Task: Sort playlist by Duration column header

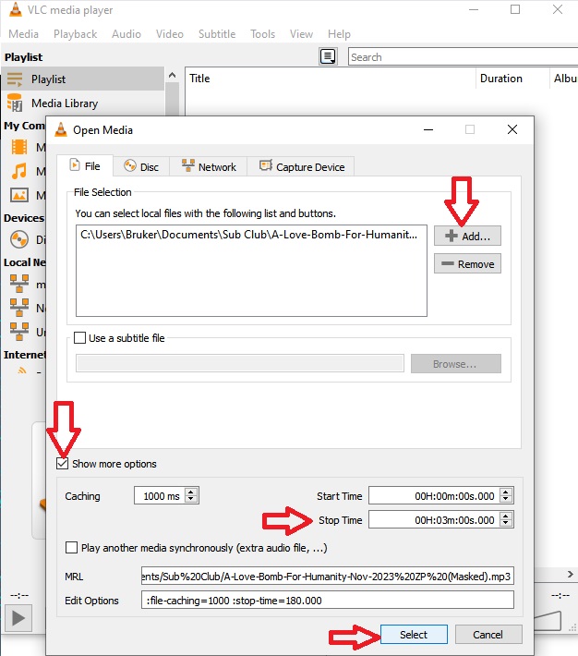Action: coord(512,79)
